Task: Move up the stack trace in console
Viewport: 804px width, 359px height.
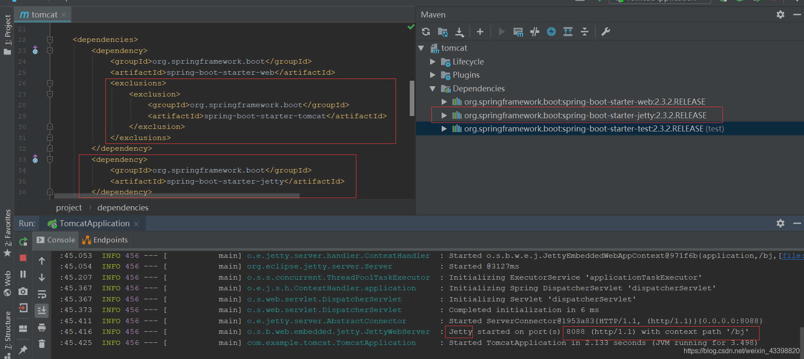Action: click(42, 261)
